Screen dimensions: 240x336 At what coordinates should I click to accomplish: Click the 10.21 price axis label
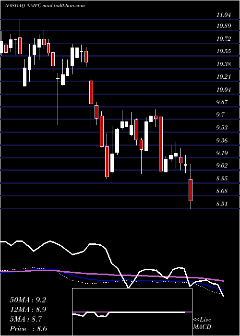pos(224,76)
